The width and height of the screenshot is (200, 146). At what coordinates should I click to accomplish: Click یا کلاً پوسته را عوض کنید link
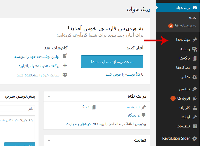(124, 75)
